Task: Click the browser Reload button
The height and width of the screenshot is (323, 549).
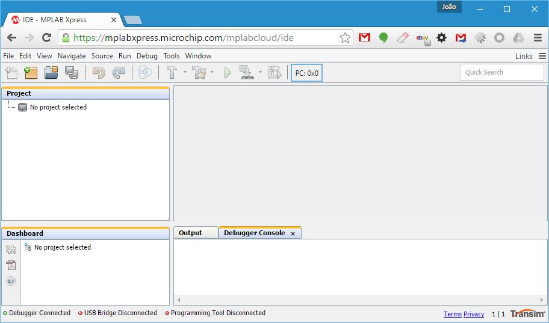Action: [x=47, y=38]
